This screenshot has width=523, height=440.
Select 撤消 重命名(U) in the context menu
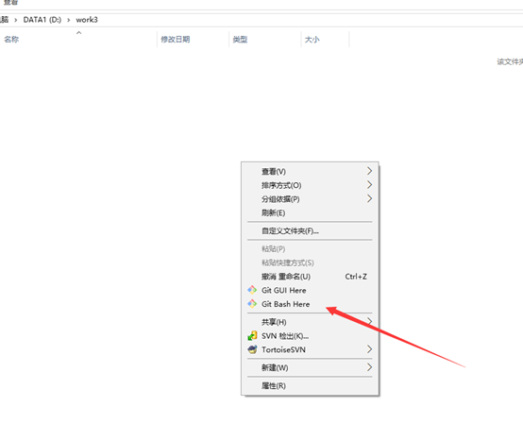[310, 277]
